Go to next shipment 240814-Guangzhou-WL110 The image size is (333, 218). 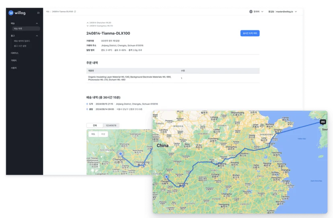point(100,26)
